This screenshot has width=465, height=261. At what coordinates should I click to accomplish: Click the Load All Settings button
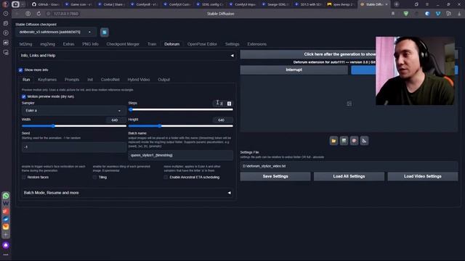tap(349, 176)
